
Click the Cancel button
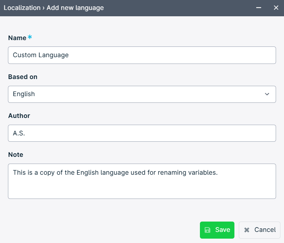259,230
